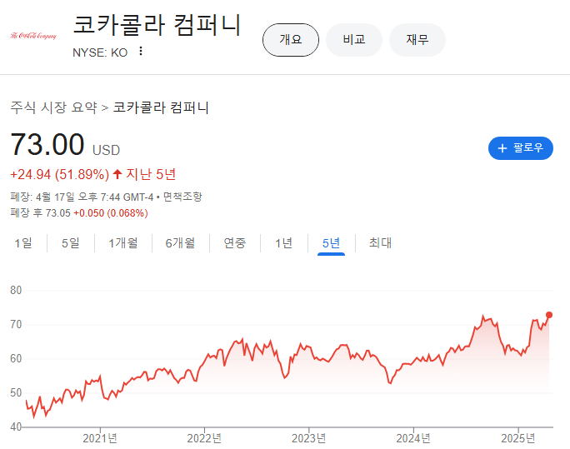
Task: Click the 팔로우 follow button
Action: (x=521, y=147)
